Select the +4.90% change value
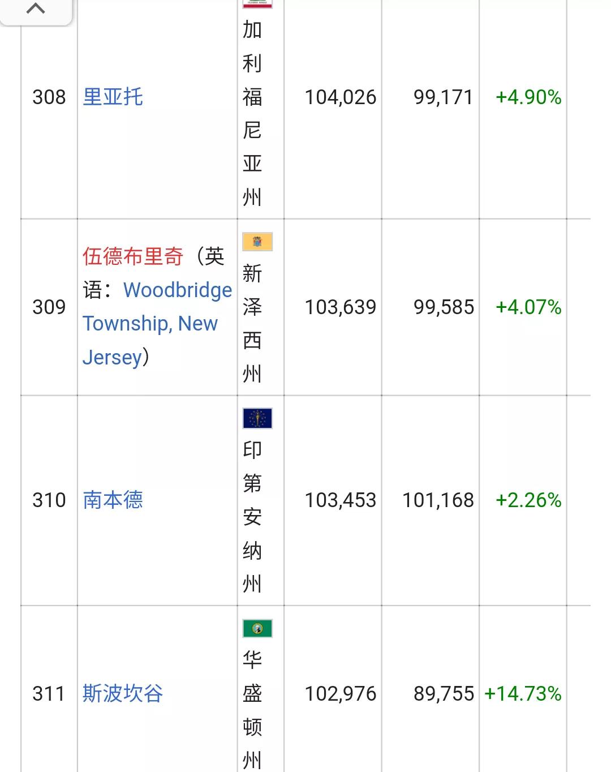The height and width of the screenshot is (772, 611). tap(528, 97)
